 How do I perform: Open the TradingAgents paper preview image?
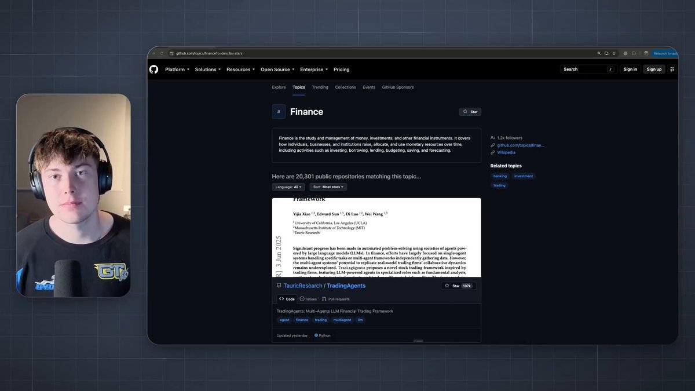tap(376, 237)
